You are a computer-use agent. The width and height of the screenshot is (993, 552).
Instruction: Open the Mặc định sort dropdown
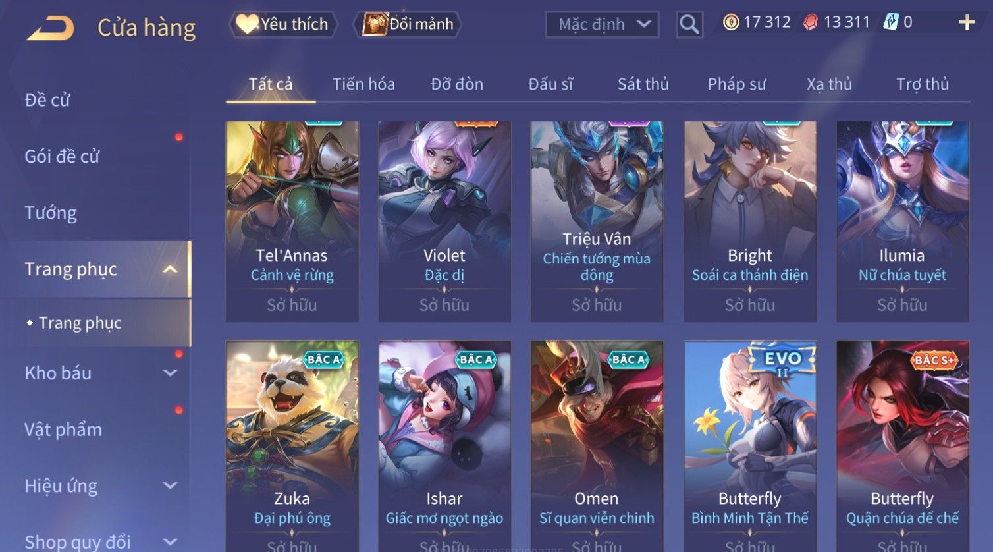coord(603,25)
